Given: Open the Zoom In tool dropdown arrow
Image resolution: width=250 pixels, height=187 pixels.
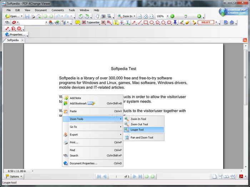Looking at the screenshot, I should [x=134, y=16].
